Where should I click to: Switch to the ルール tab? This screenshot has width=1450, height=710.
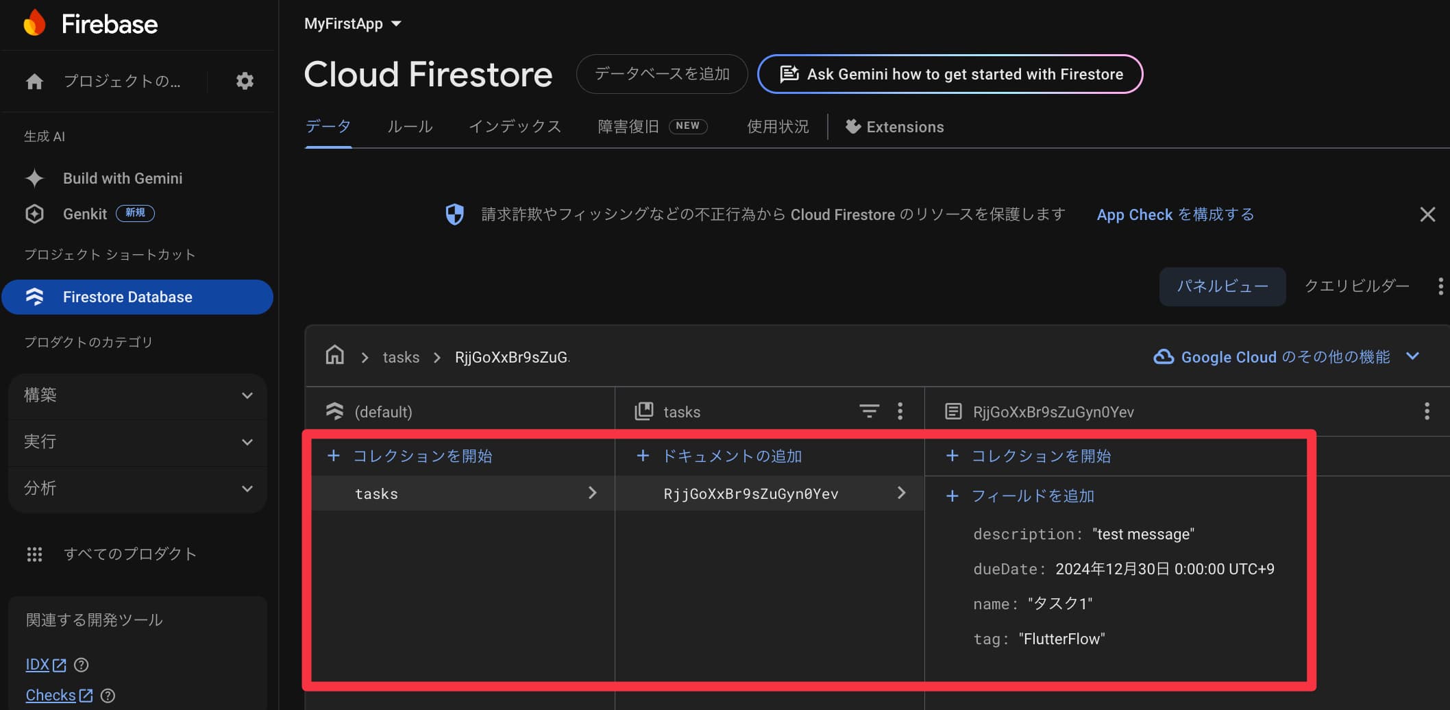coord(410,127)
